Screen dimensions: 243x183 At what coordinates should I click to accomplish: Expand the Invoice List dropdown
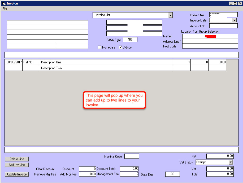click(170, 15)
